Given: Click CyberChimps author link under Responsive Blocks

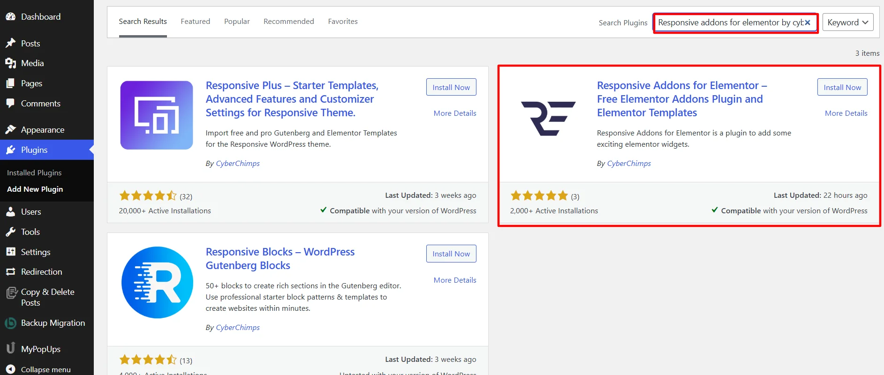Looking at the screenshot, I should pyautogui.click(x=238, y=327).
